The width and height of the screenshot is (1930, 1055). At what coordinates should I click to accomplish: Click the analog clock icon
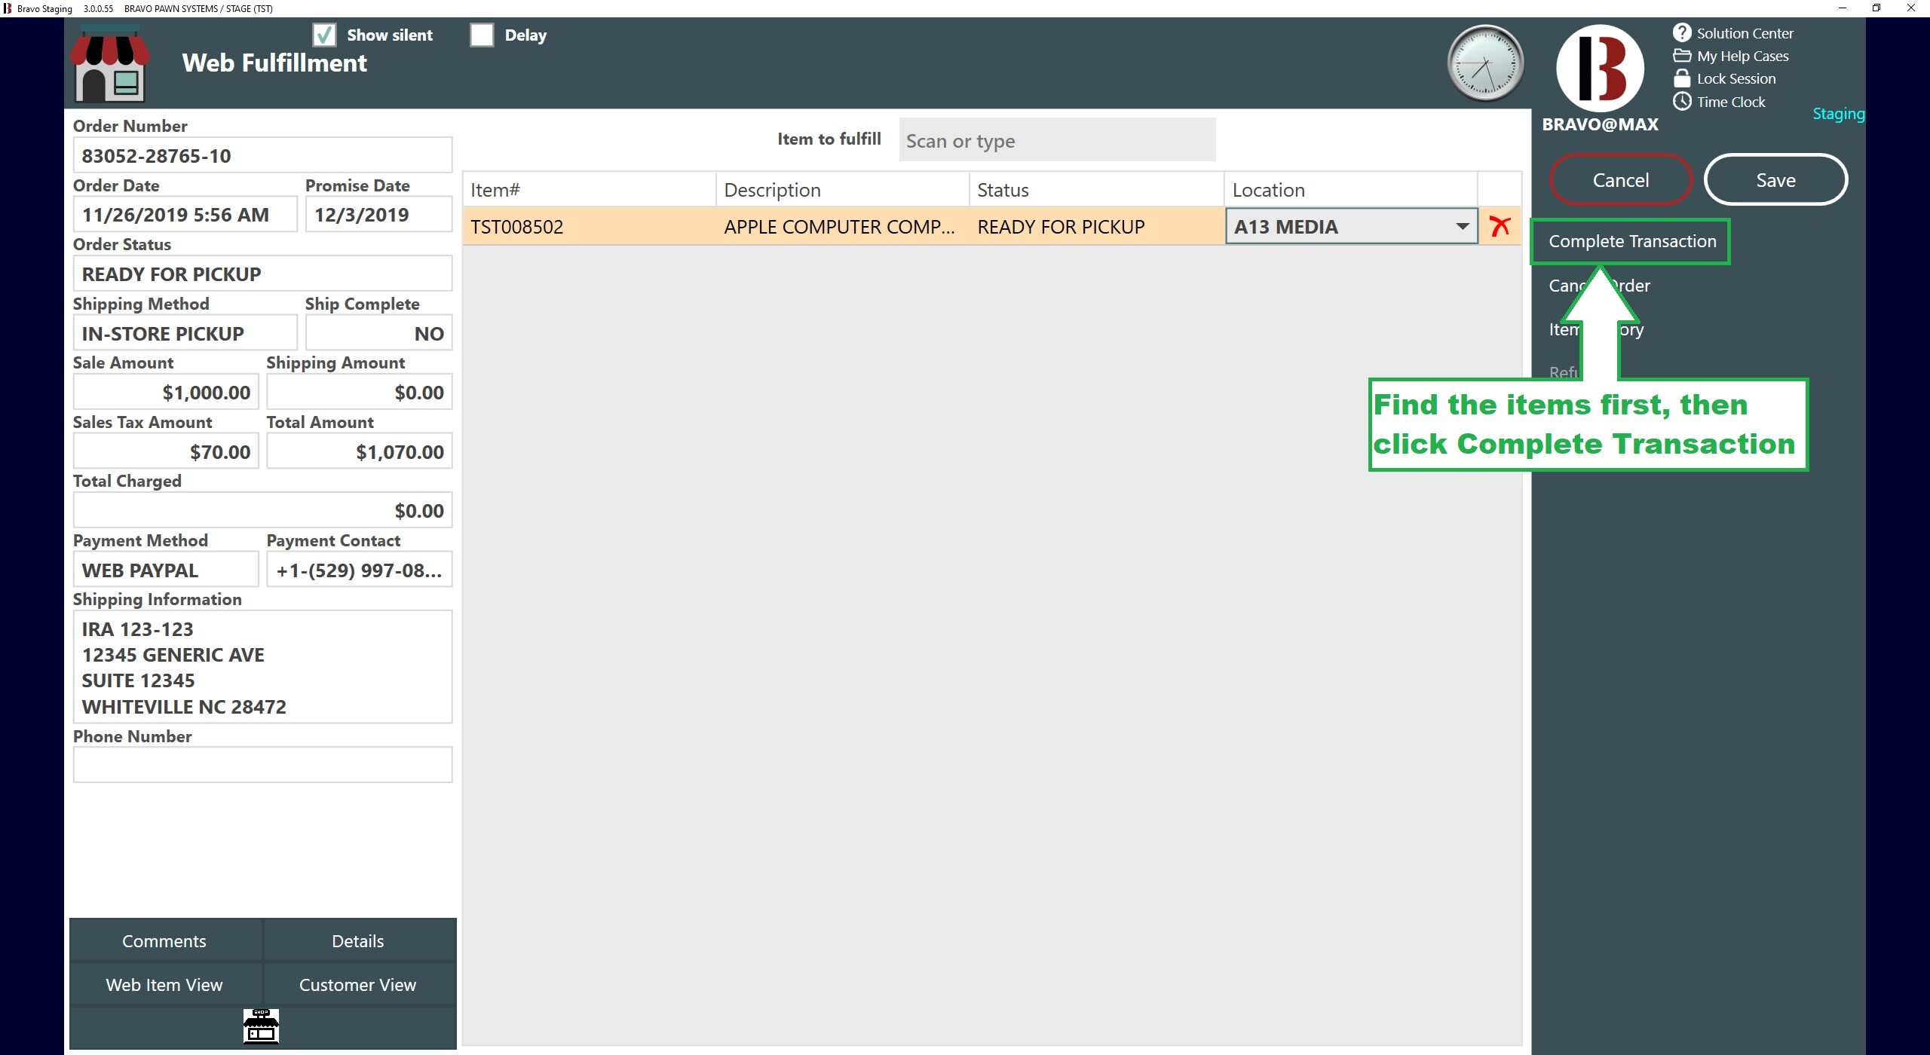point(1484,64)
